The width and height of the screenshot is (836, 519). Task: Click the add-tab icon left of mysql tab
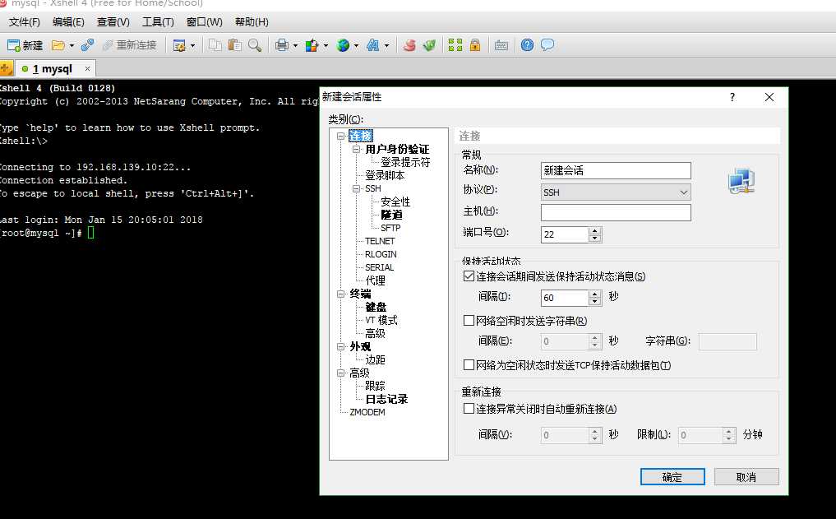click(x=6, y=68)
